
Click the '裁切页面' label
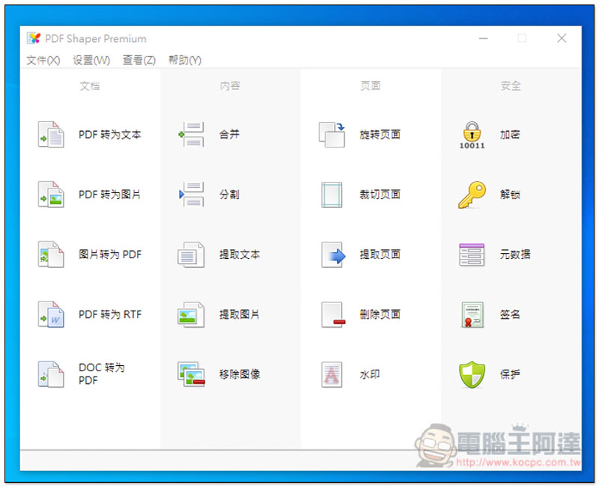tap(380, 195)
